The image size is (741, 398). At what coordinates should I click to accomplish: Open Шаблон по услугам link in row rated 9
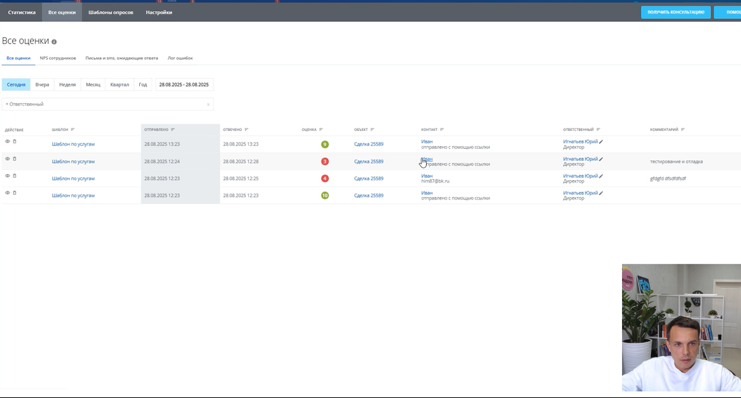point(73,144)
